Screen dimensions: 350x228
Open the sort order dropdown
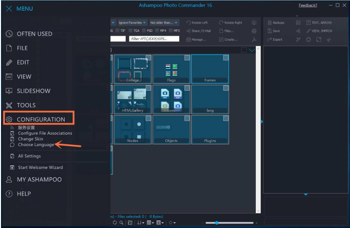coord(141,223)
